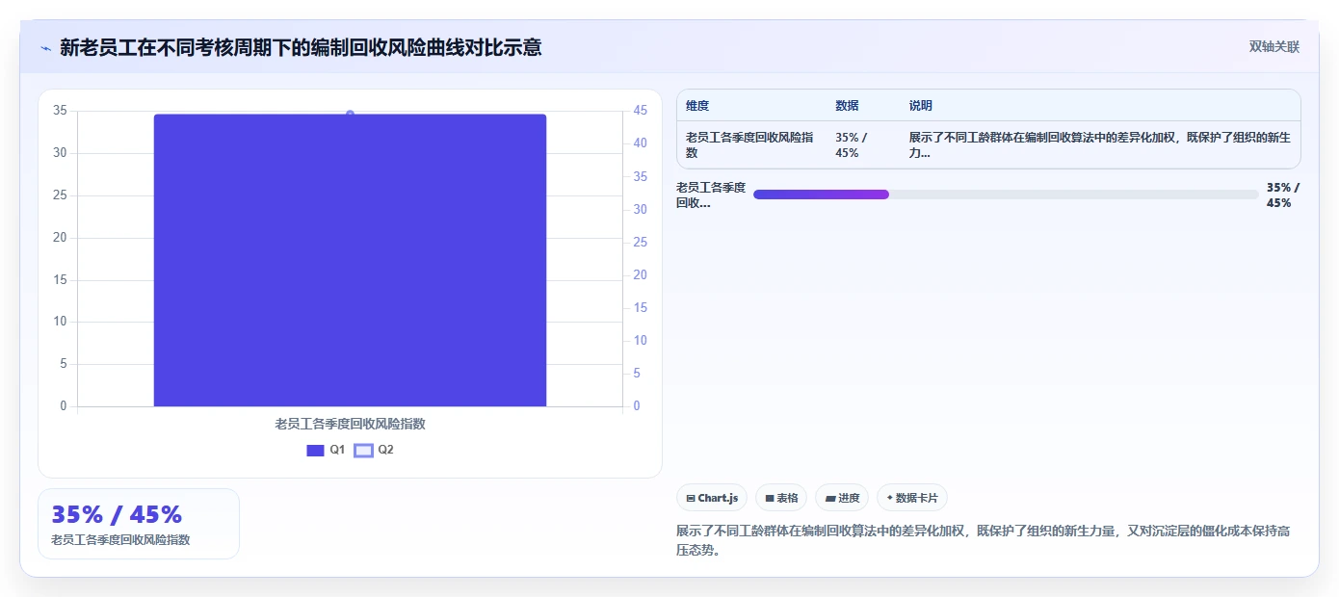Select the 表格 tag

click(781, 498)
